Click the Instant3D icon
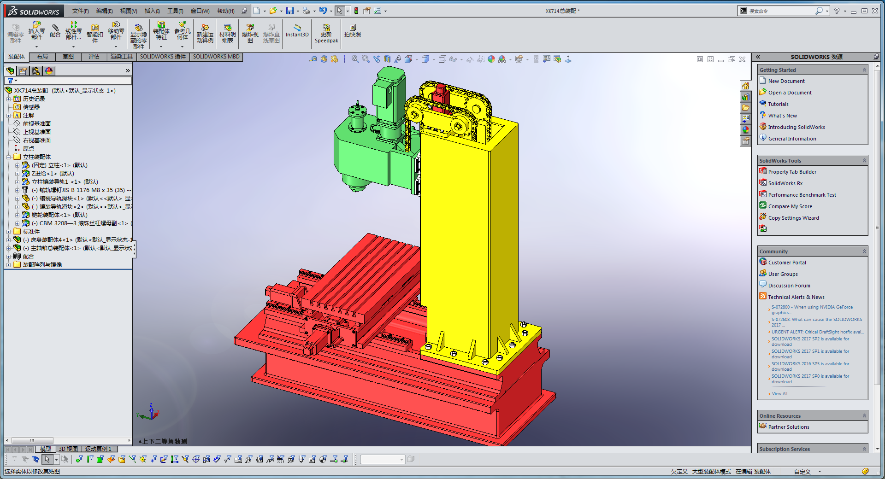The image size is (885, 479). 297,31
